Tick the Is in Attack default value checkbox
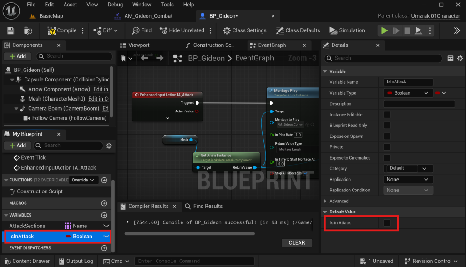This screenshot has width=466, height=267. tap(387, 223)
